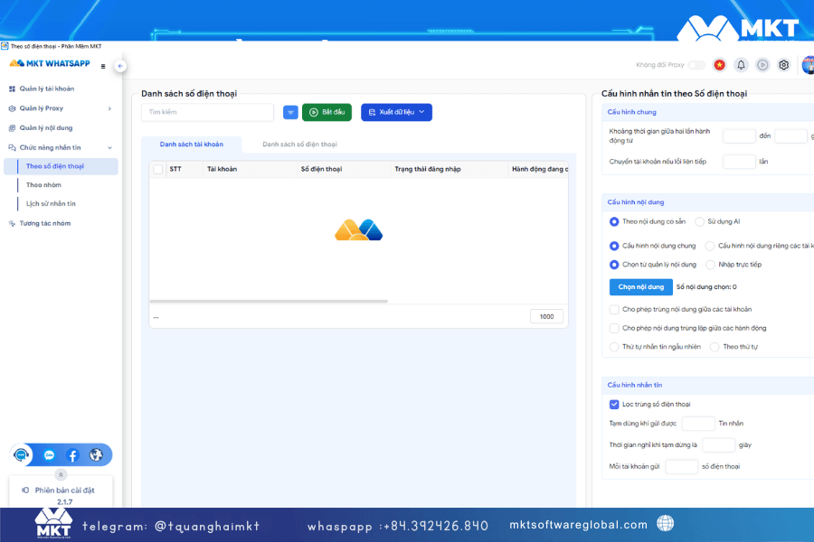Click the Chuyển tài khoản nếu lỗi liên tiếp input

click(739, 162)
